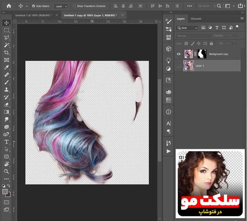The image size is (247, 221).
Task: Toggle the smart object layer filter
Action: (x=231, y=28)
